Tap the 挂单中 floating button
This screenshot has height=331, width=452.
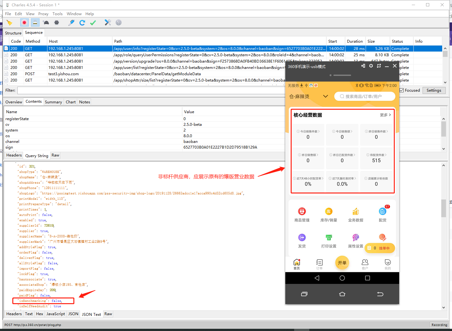[x=380, y=248]
